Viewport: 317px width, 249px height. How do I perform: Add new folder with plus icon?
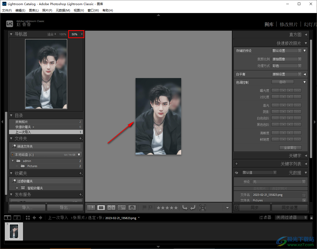(x=81, y=138)
